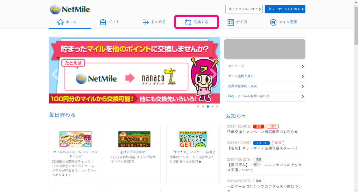Open 特典交換キャンペーン当選発表のお知らせ news
The height and width of the screenshot is (192, 358).
(263, 132)
